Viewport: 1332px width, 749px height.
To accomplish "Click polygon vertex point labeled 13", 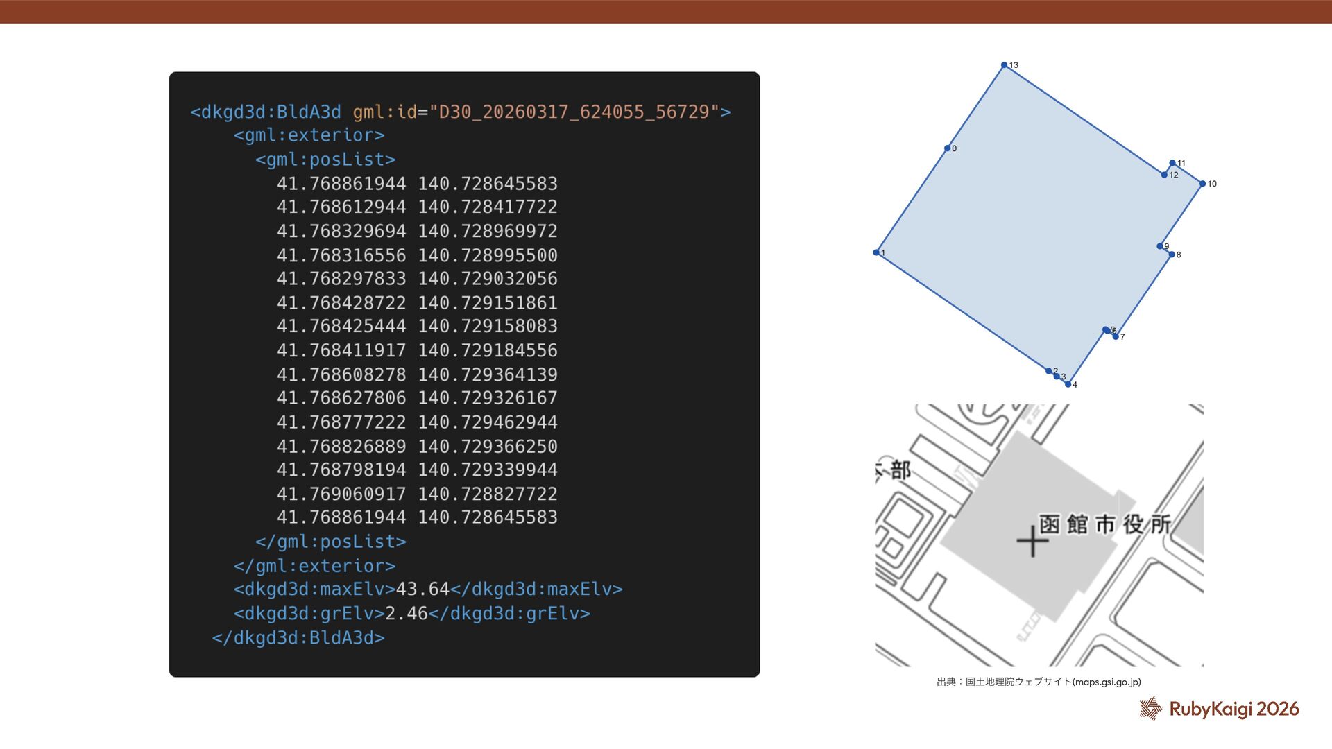I will [1004, 65].
